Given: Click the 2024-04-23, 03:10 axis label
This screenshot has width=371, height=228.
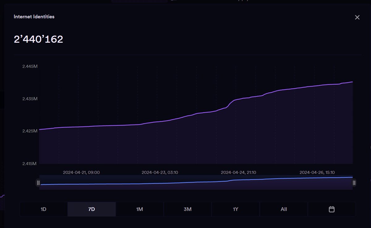Looking at the screenshot, I should pyautogui.click(x=160, y=172).
